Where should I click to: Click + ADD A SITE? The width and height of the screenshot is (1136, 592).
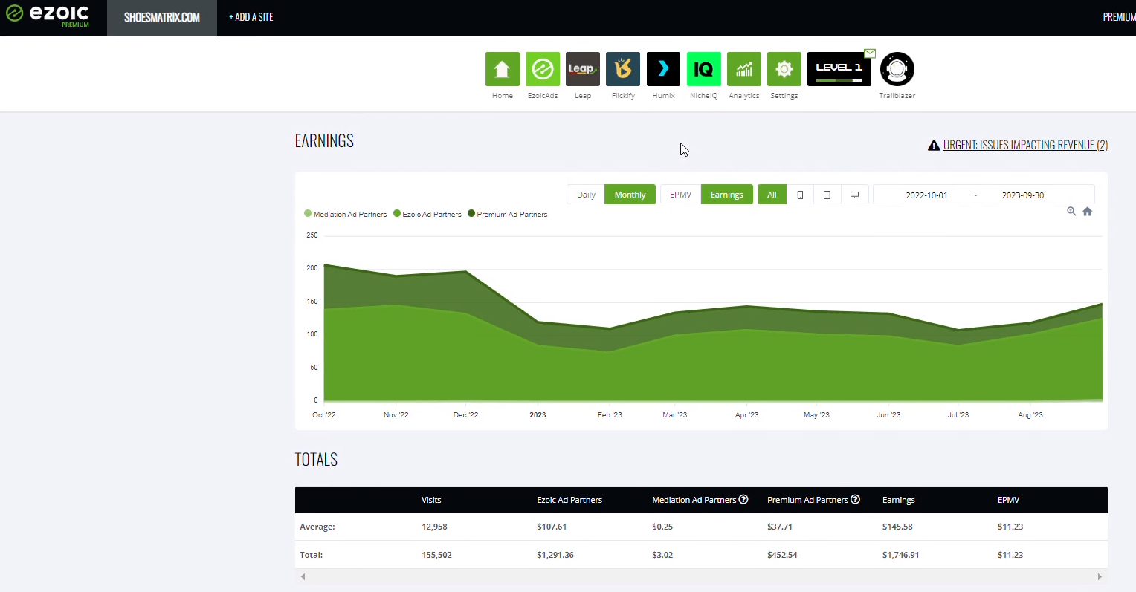point(251,17)
